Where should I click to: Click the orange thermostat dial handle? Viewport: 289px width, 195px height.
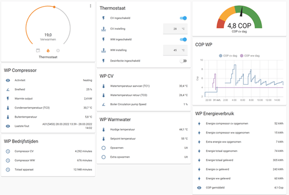(x=54, y=7)
